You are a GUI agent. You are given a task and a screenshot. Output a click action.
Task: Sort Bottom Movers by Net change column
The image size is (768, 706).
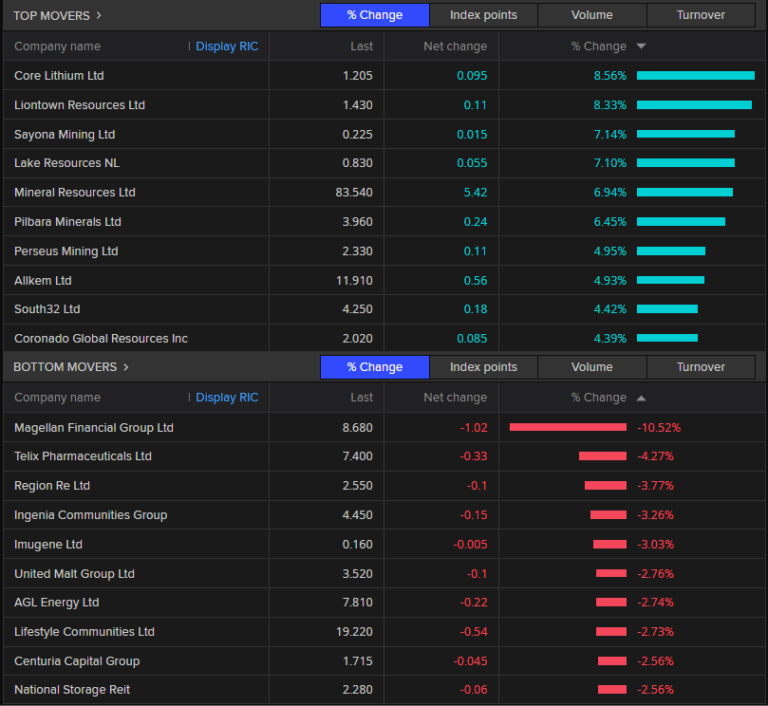tap(455, 398)
